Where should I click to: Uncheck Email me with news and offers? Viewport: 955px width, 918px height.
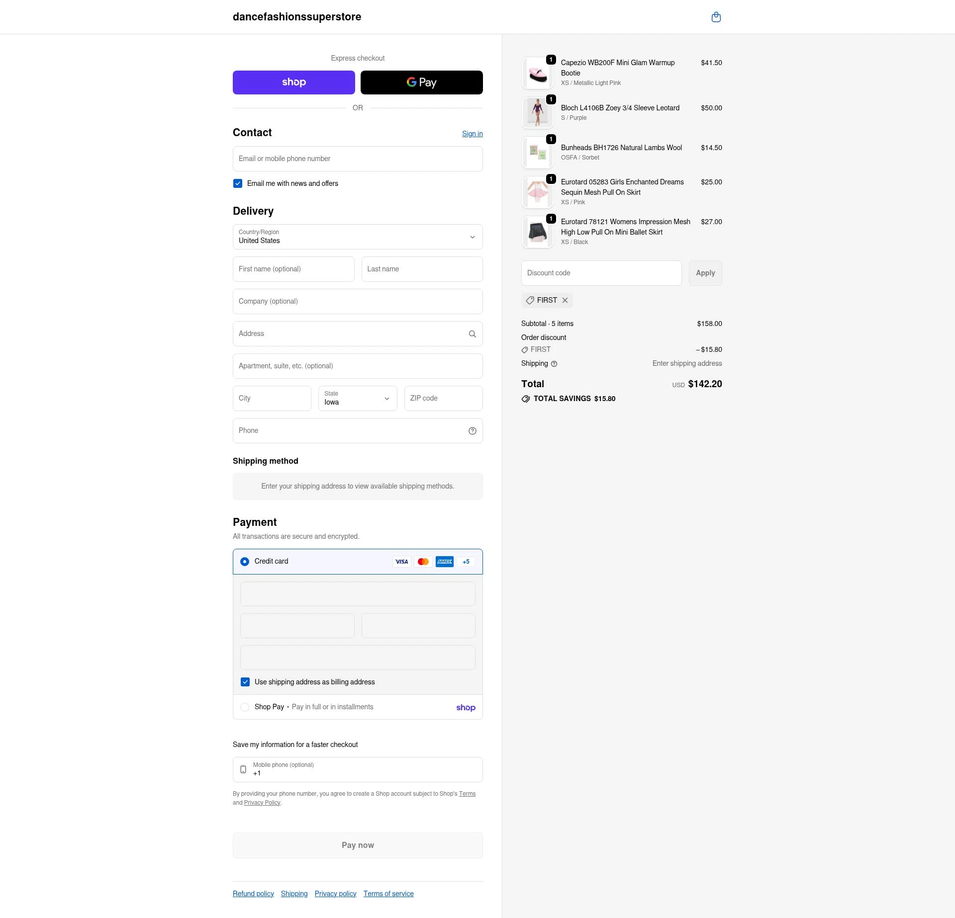coord(238,183)
